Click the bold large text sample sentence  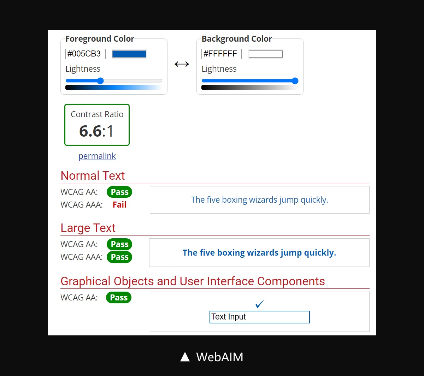point(259,253)
